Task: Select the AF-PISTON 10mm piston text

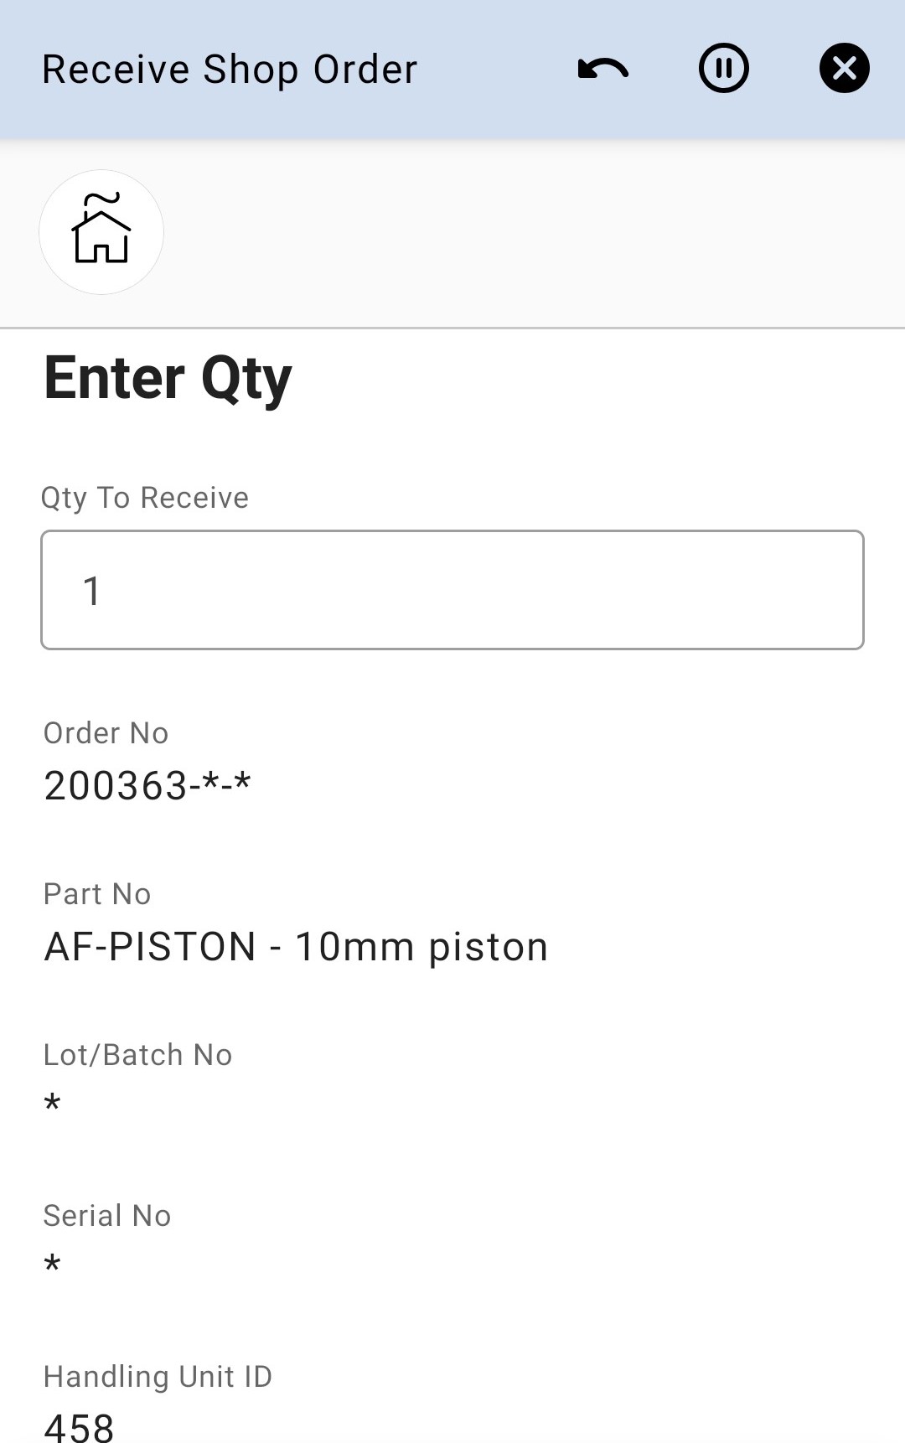Action: click(296, 947)
